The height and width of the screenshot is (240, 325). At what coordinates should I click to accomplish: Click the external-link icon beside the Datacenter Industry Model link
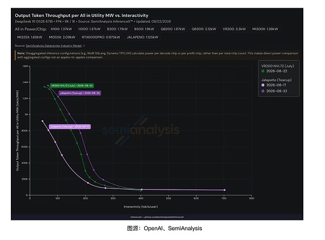click(x=84, y=46)
